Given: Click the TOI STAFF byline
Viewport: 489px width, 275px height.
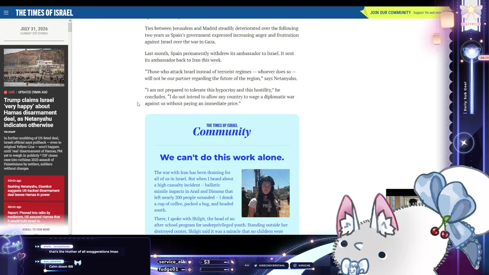Looking at the screenshot, I should (10, 132).
